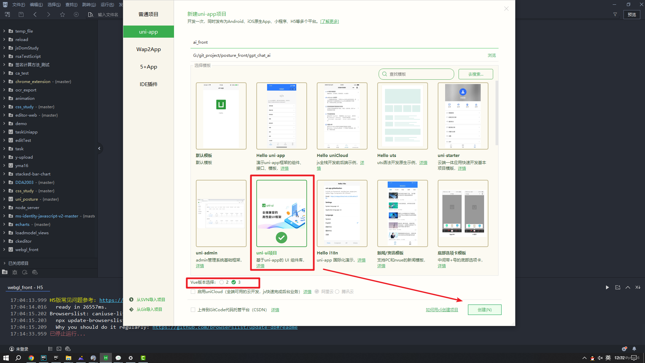645x363 pixels.
Task: Expand the jsDomStudy folder
Action: pyautogui.click(x=4, y=48)
